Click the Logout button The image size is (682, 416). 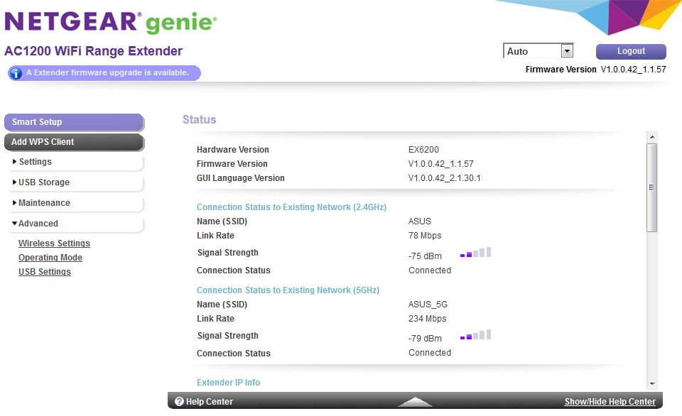[x=631, y=51]
